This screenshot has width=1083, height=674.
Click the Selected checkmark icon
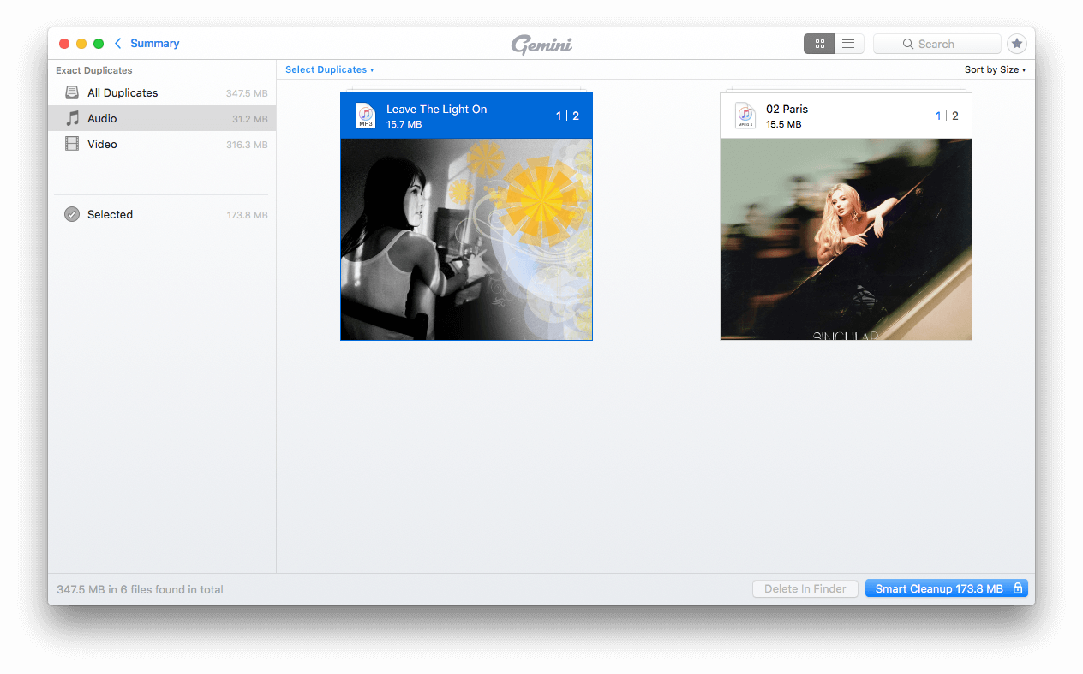point(72,214)
